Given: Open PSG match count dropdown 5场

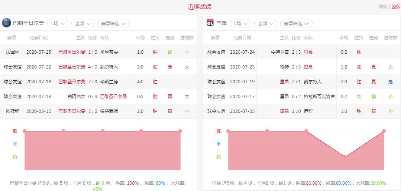Looking at the screenshot, I should click(x=58, y=23).
